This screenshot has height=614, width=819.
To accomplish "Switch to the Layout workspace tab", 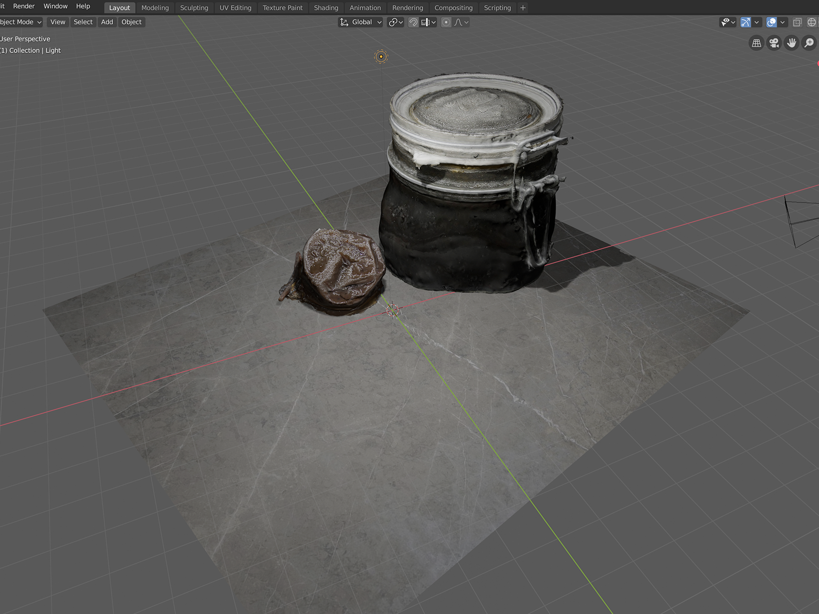I will (120, 8).
